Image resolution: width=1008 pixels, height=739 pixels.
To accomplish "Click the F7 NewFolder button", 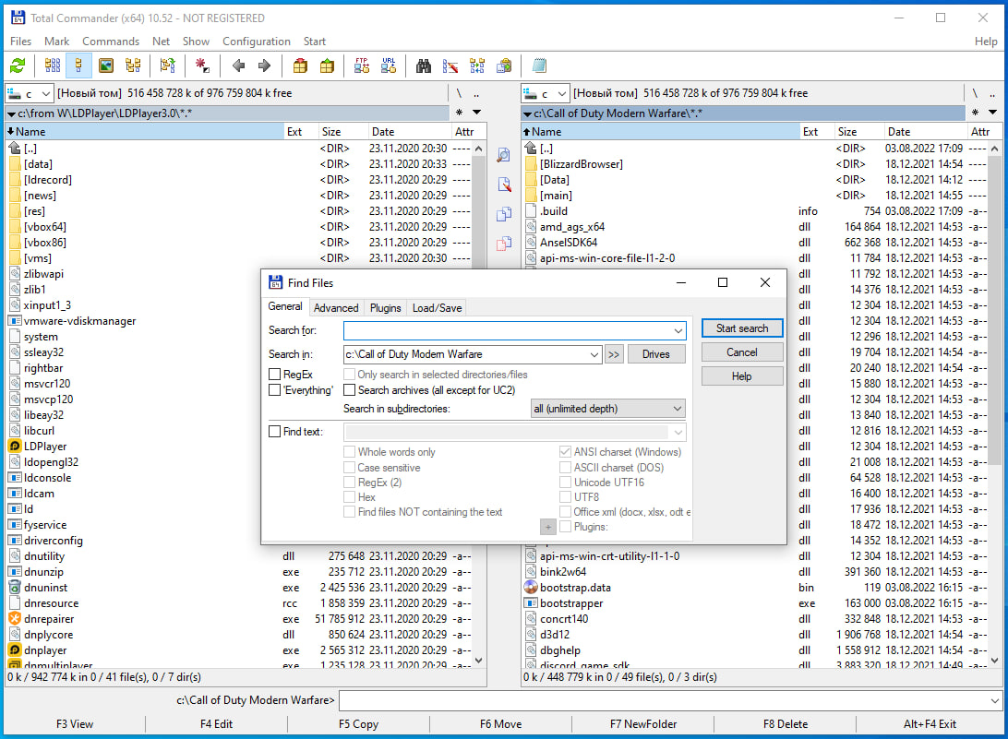I will [642, 723].
